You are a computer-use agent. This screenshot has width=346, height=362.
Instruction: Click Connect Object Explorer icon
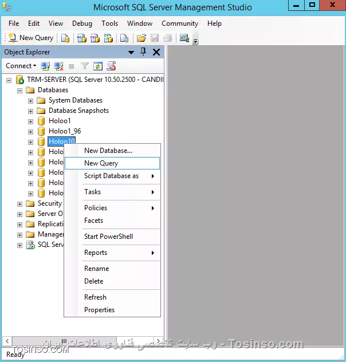45,66
